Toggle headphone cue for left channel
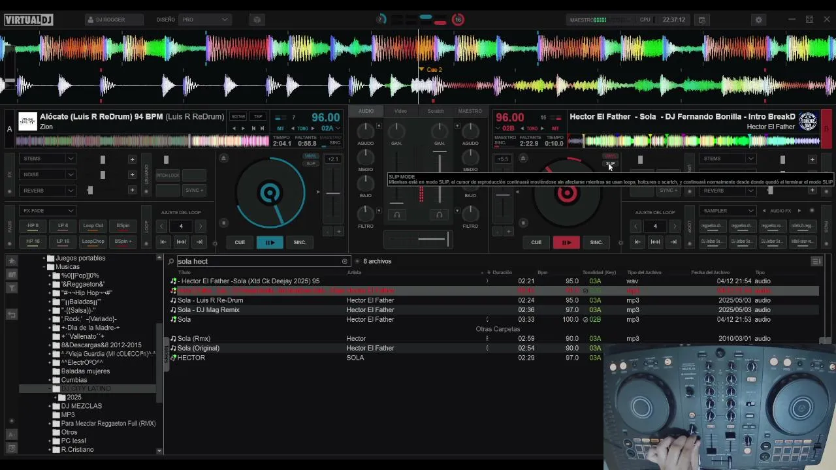836x470 pixels. coord(396,214)
